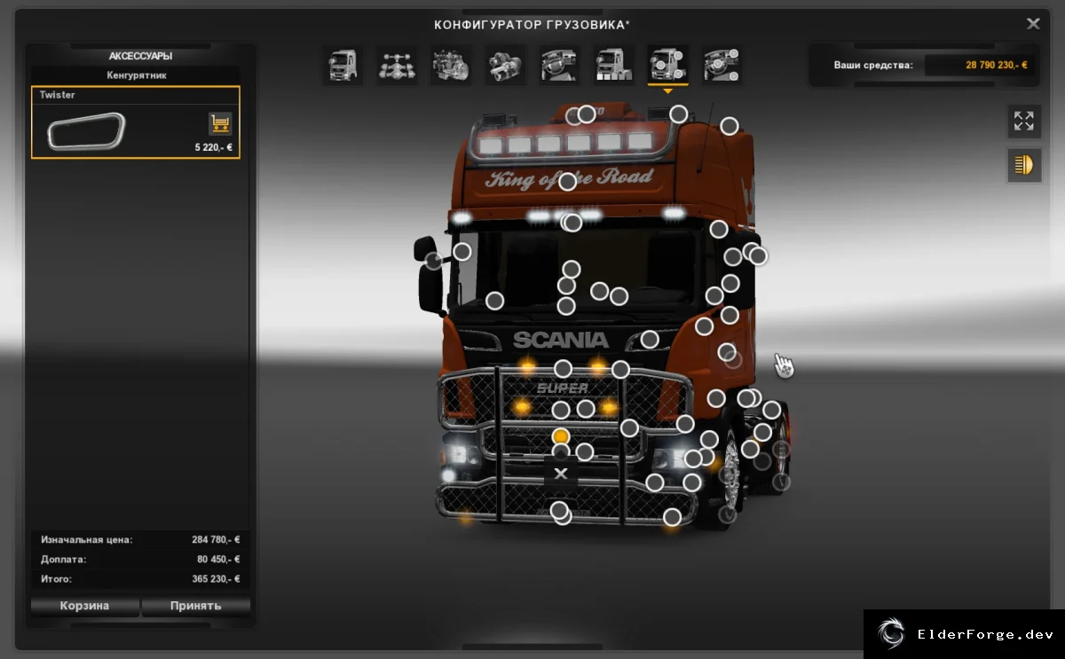Click the 28 790 230,- € balance

point(997,65)
